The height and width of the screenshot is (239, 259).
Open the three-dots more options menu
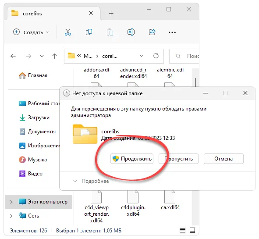pyautogui.click(x=172, y=32)
